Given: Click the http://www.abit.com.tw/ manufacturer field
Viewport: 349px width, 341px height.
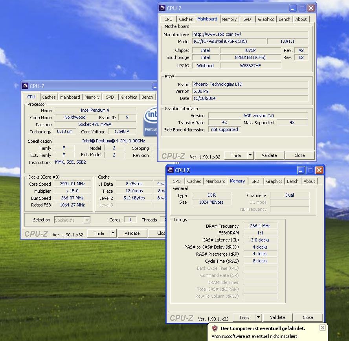Looking at the screenshot, I should click(x=250, y=34).
